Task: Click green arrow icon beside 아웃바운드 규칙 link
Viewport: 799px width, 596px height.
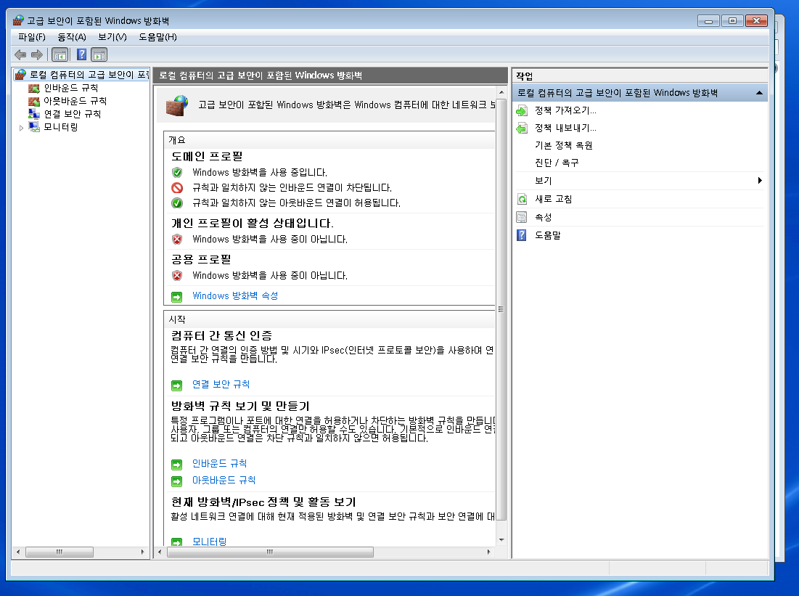Action: click(x=177, y=481)
